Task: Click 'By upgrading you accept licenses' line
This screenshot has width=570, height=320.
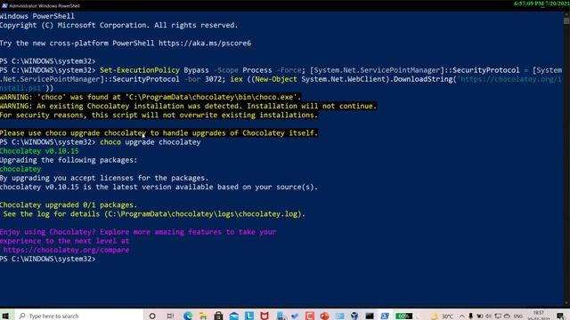Action: [104, 178]
